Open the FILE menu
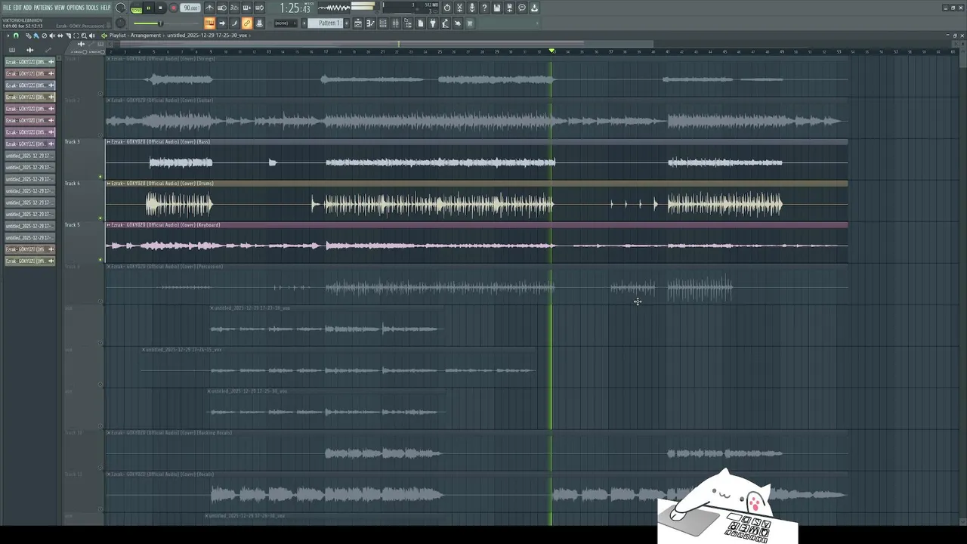This screenshot has height=544, width=967. [7, 8]
